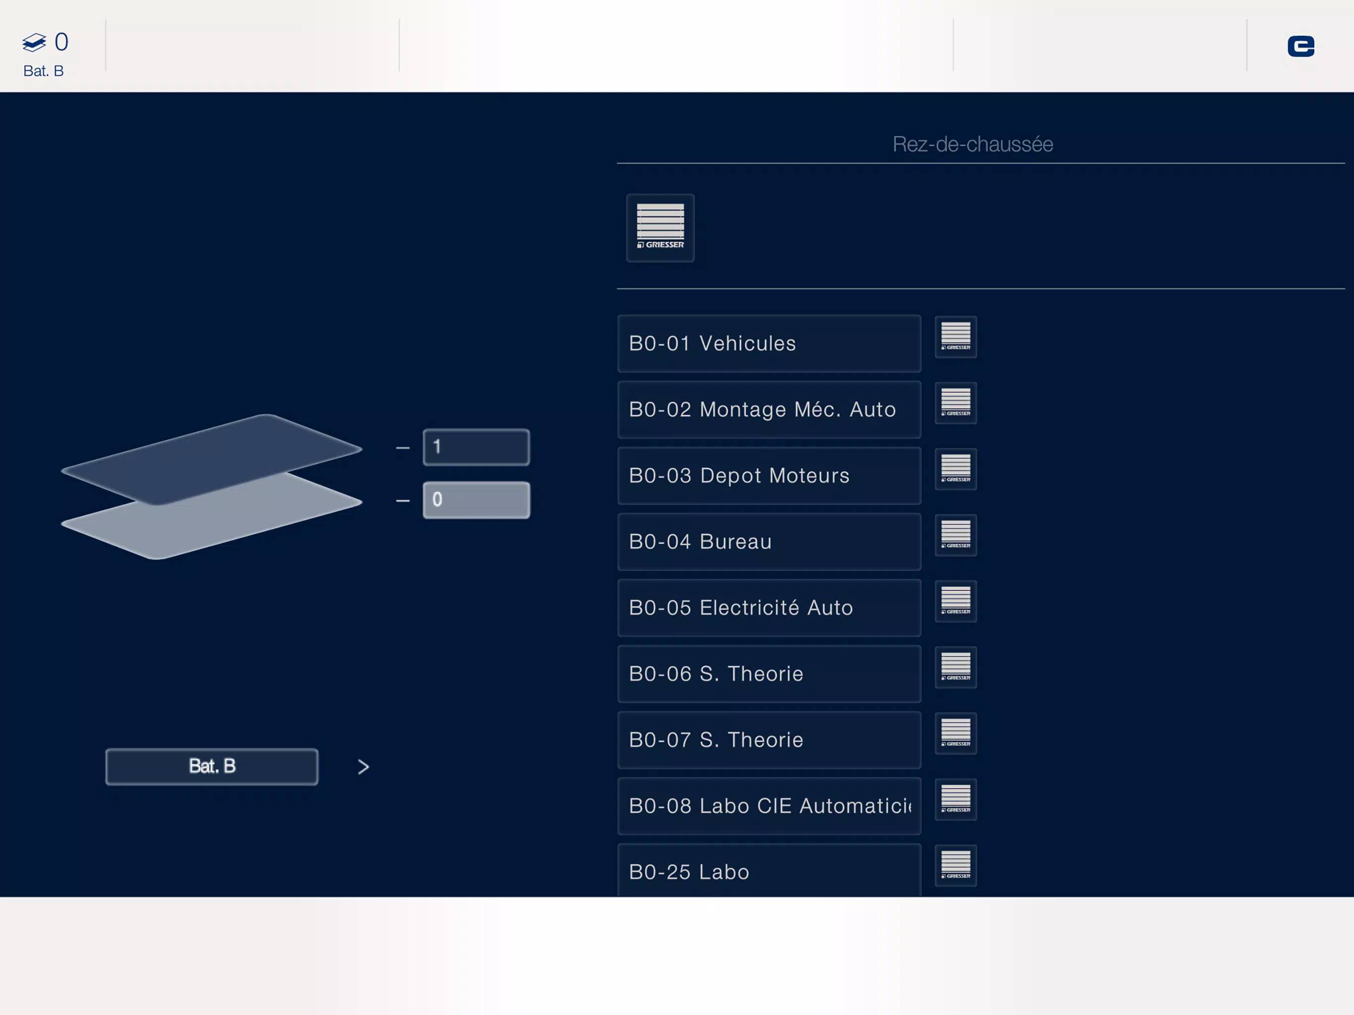Open room B0-07 S. Theorie
Viewport: 1354px width, 1015px height.
point(769,740)
